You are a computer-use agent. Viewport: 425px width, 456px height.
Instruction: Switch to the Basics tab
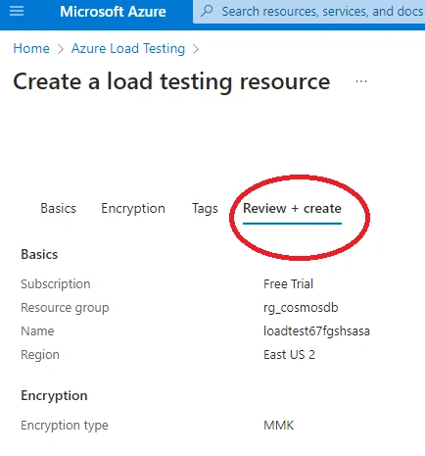pyautogui.click(x=58, y=208)
